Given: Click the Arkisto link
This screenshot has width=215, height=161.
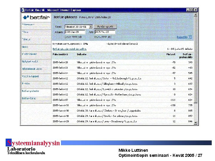Looking at the screenshot, I should coord(188,49).
